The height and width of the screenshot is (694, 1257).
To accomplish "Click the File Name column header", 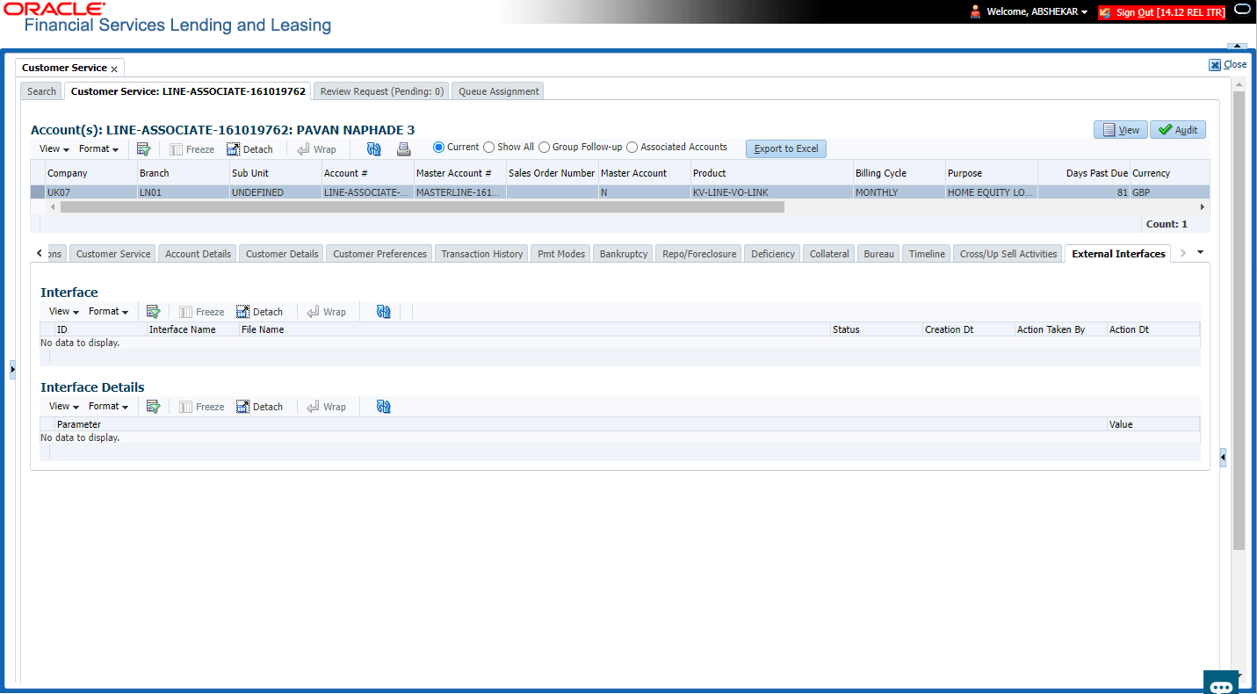I will click(x=535, y=329).
